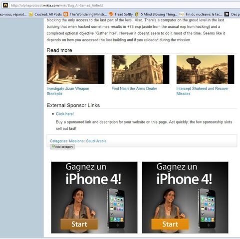240x239 pixels.
Task: Click the 5 Mind Blowing bookmark icon
Action: (137, 14)
